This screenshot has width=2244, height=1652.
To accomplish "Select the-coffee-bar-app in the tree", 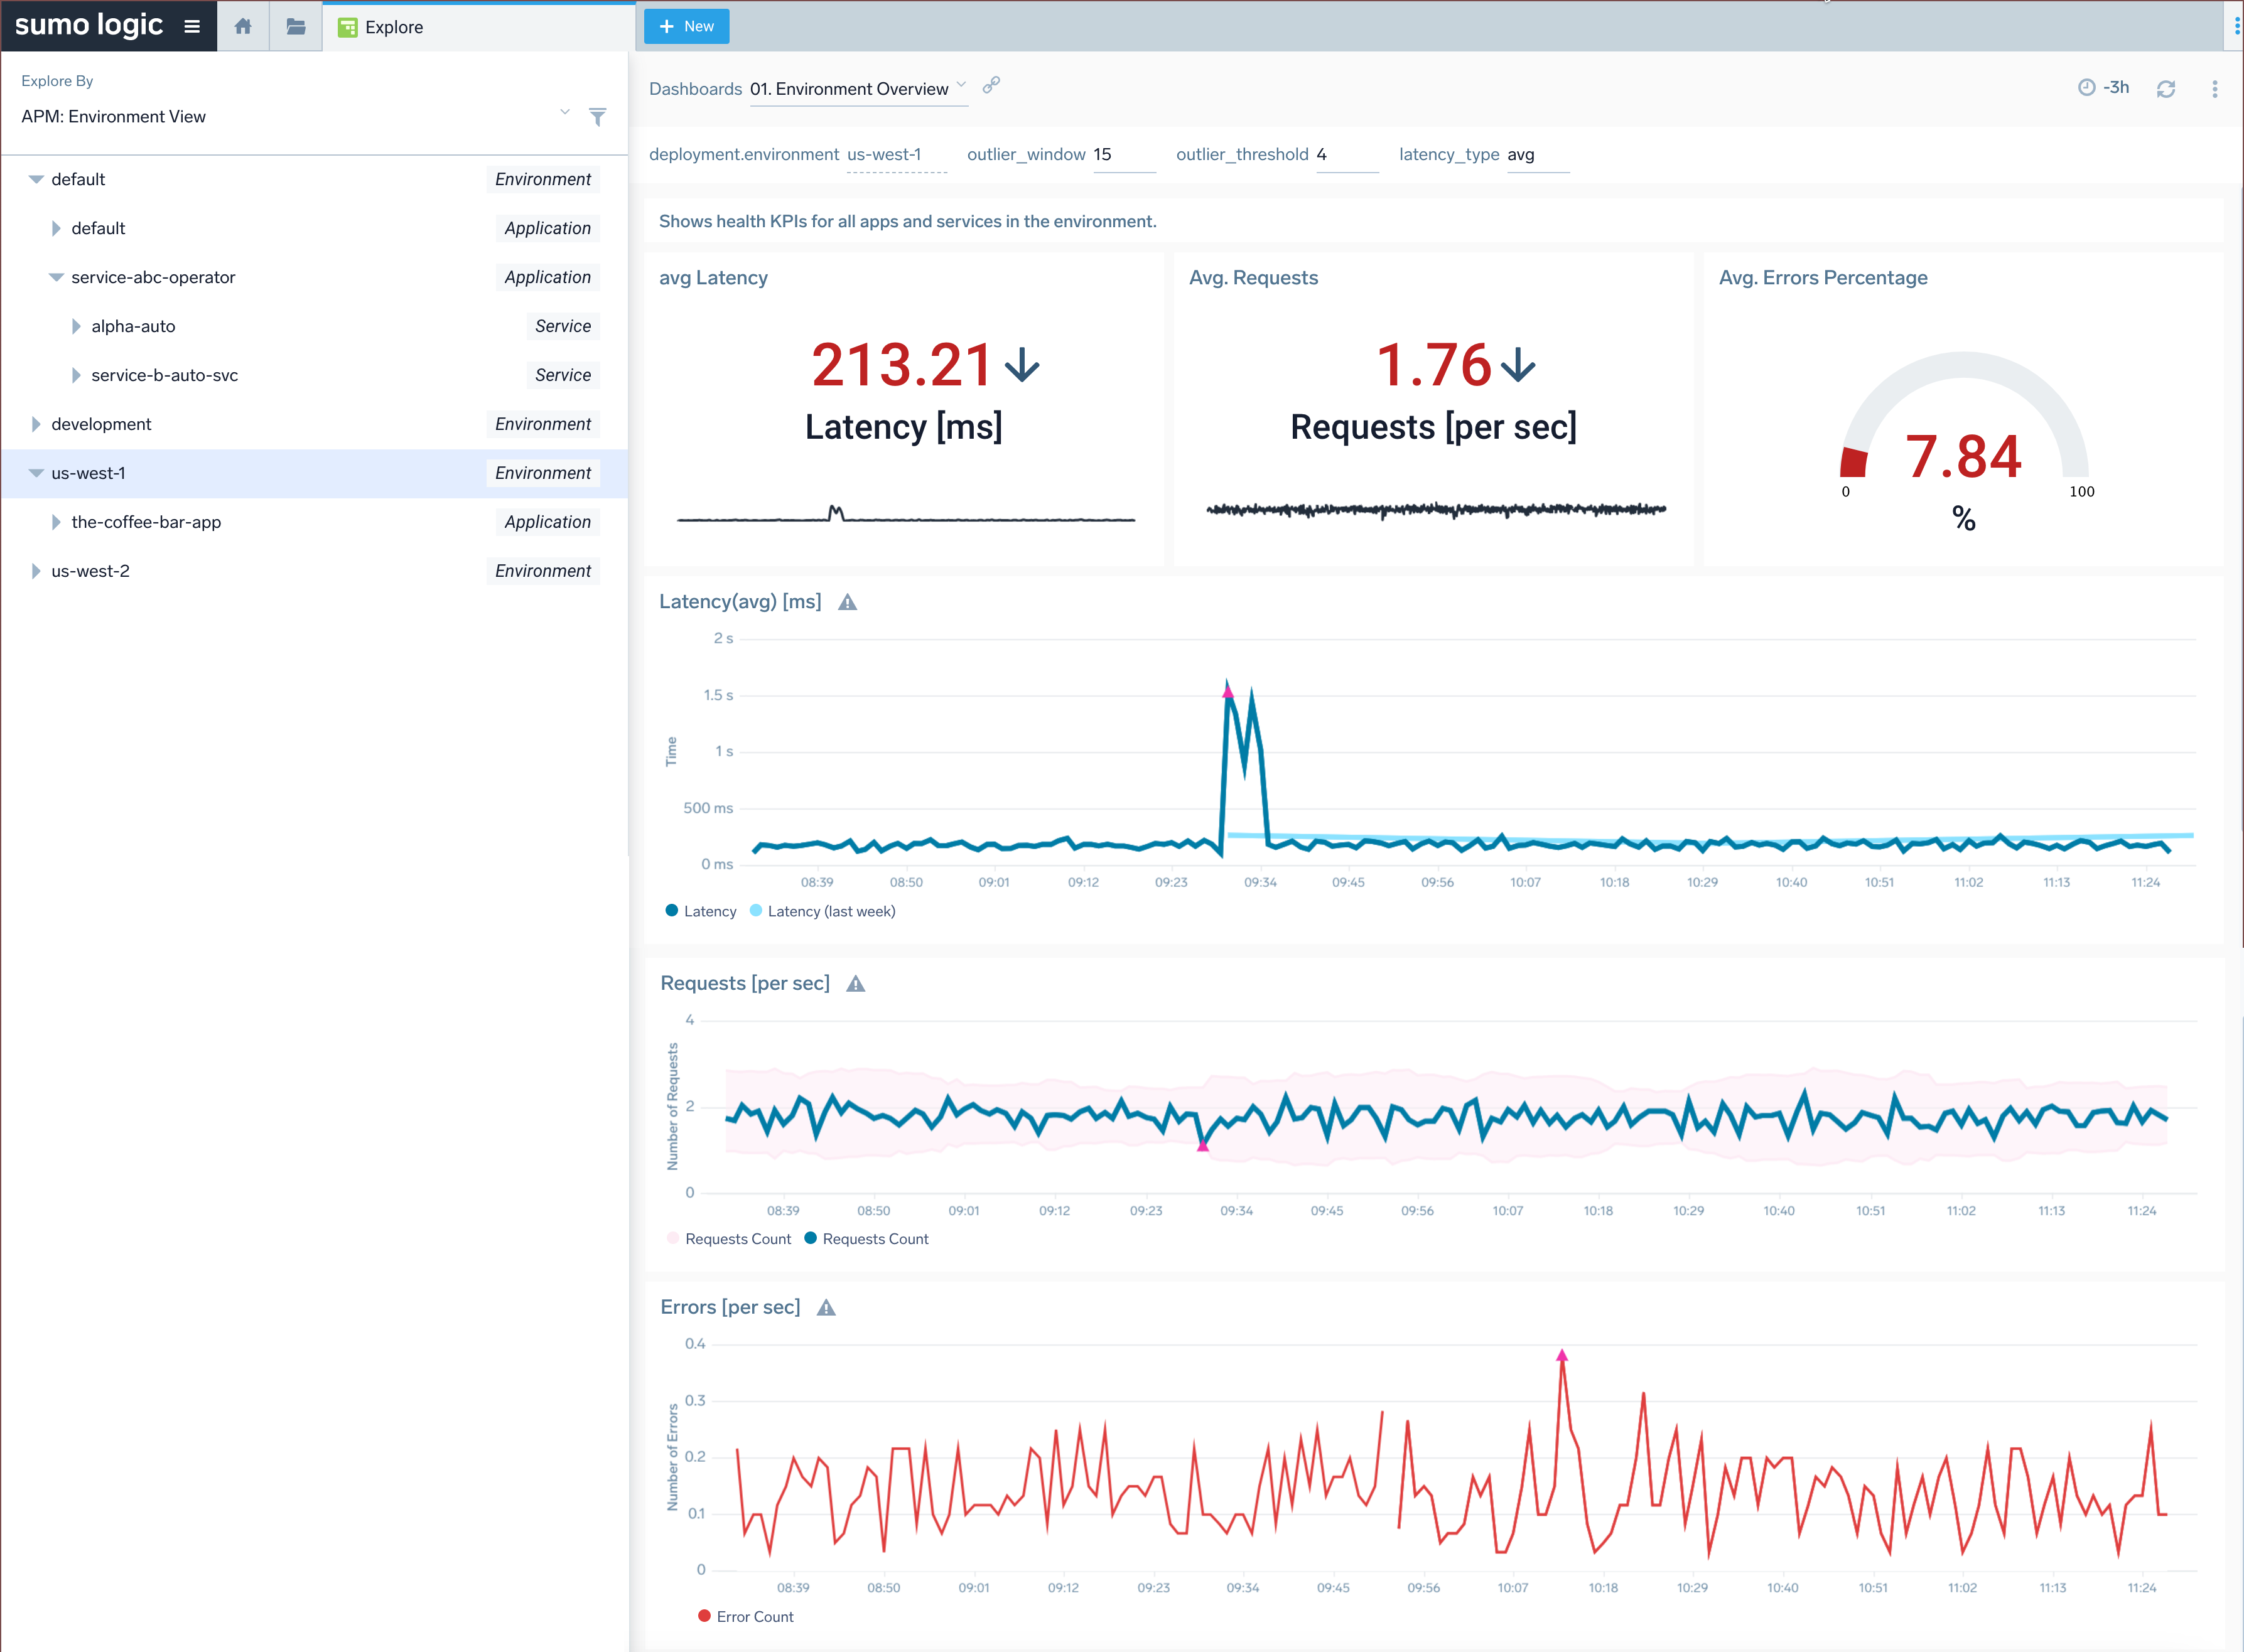I will point(146,522).
